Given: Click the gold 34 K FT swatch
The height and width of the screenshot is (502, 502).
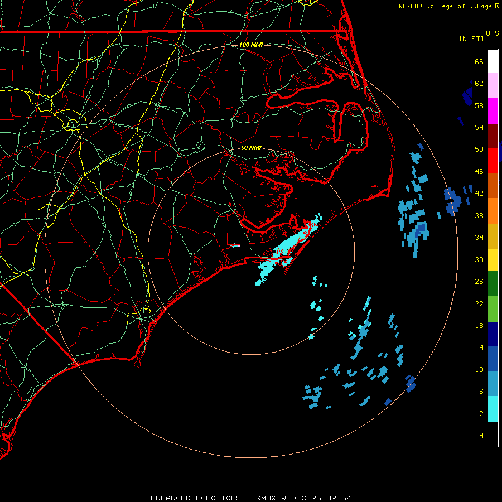Looking at the screenshot, I should coord(493,236).
